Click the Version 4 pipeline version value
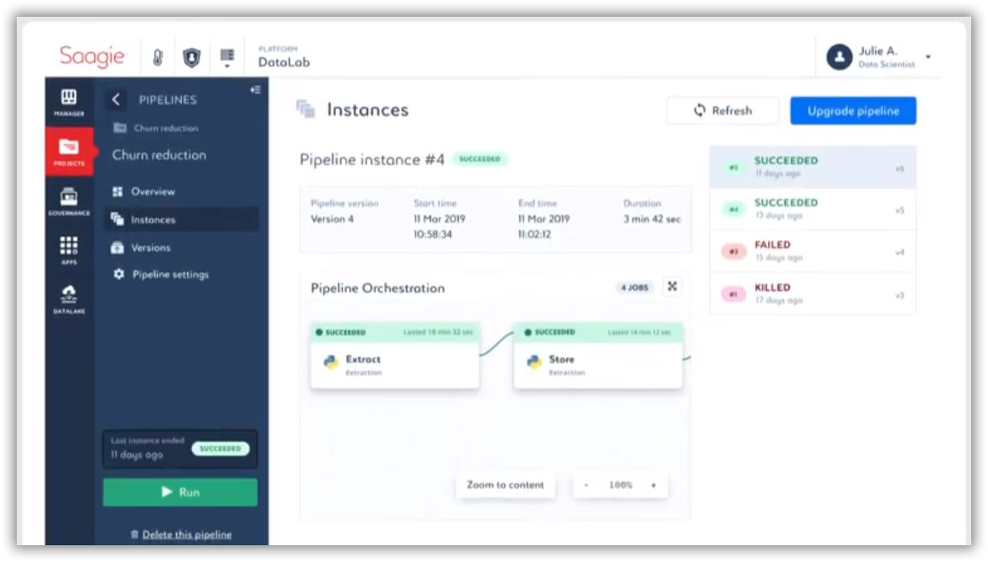988x562 pixels. (x=332, y=219)
